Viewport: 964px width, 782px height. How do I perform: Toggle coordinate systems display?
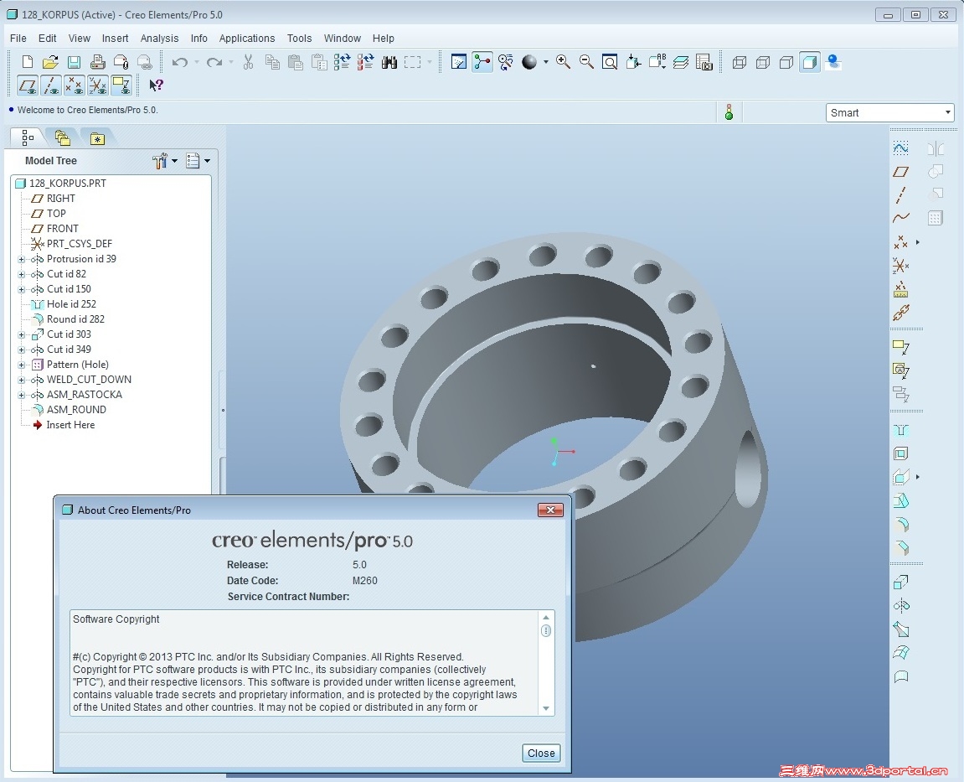pos(98,85)
